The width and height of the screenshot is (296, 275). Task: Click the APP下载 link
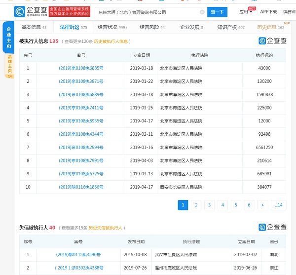268,12
